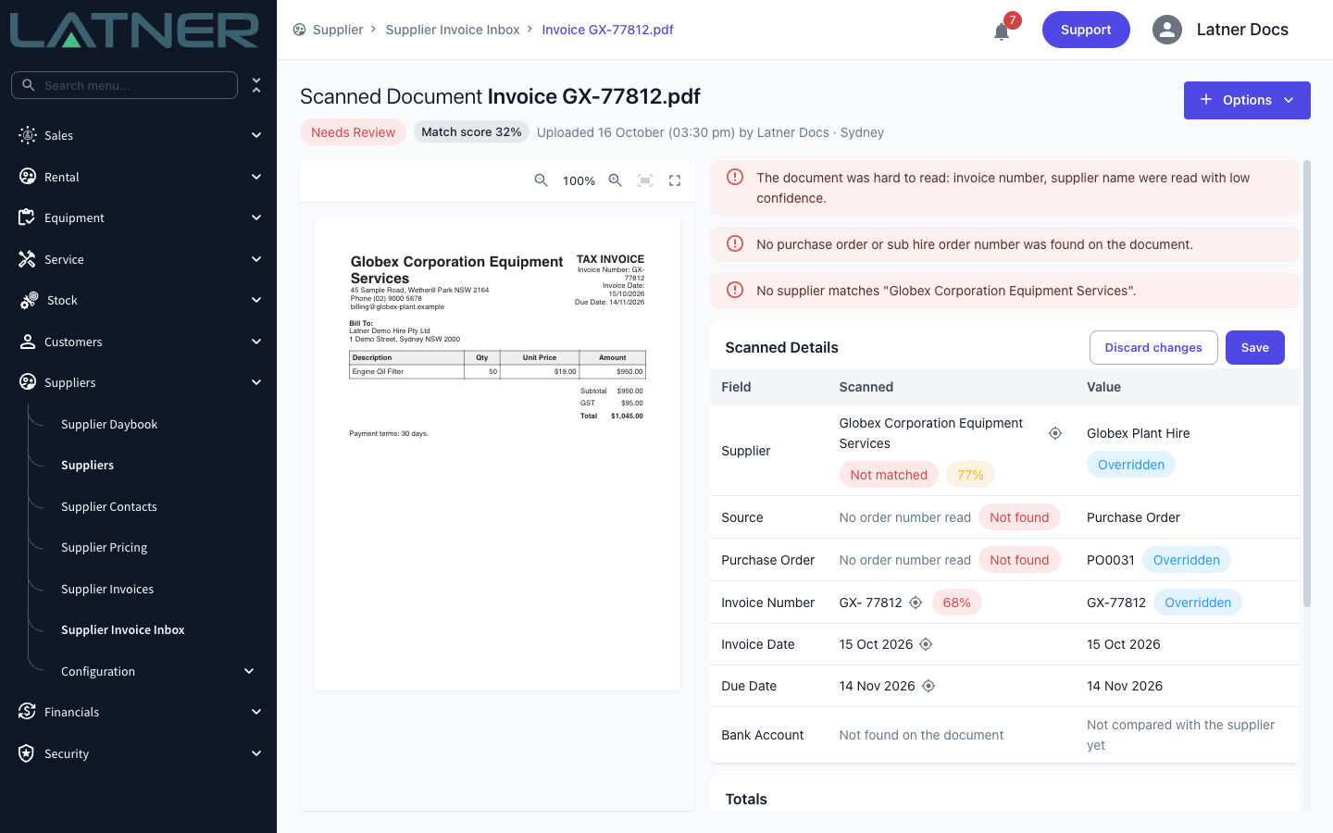The width and height of the screenshot is (1333, 833).
Task: Click the Financials menu icon
Action: [x=28, y=712]
